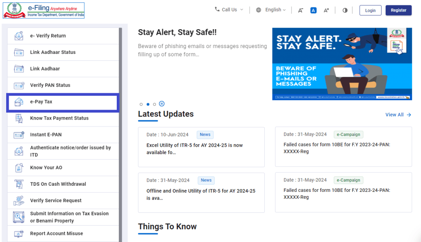
Task: Open the English language dropdown
Action: point(271,10)
